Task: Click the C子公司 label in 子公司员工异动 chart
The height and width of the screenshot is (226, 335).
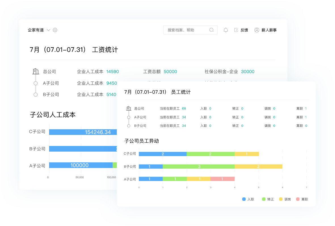Action: [x=130, y=154]
